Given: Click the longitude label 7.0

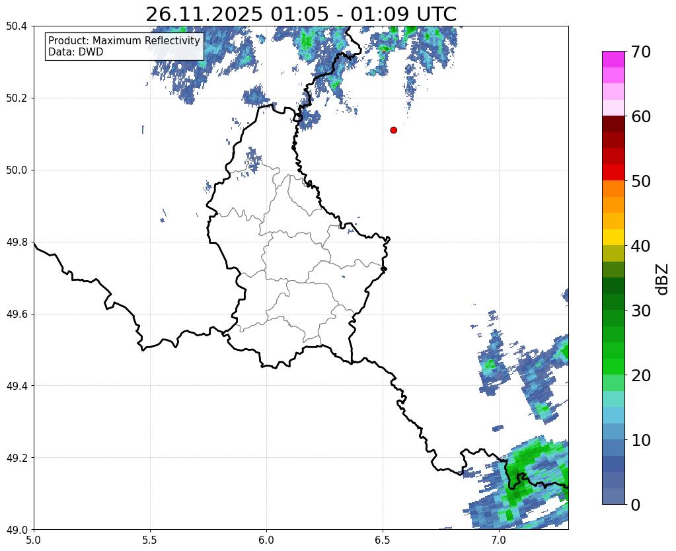Looking at the screenshot, I should 499,540.
